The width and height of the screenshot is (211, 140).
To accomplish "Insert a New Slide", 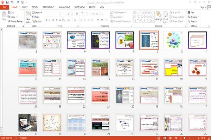I will [28, 17].
